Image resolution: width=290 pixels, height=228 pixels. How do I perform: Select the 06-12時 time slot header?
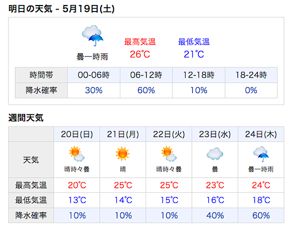click(146, 75)
